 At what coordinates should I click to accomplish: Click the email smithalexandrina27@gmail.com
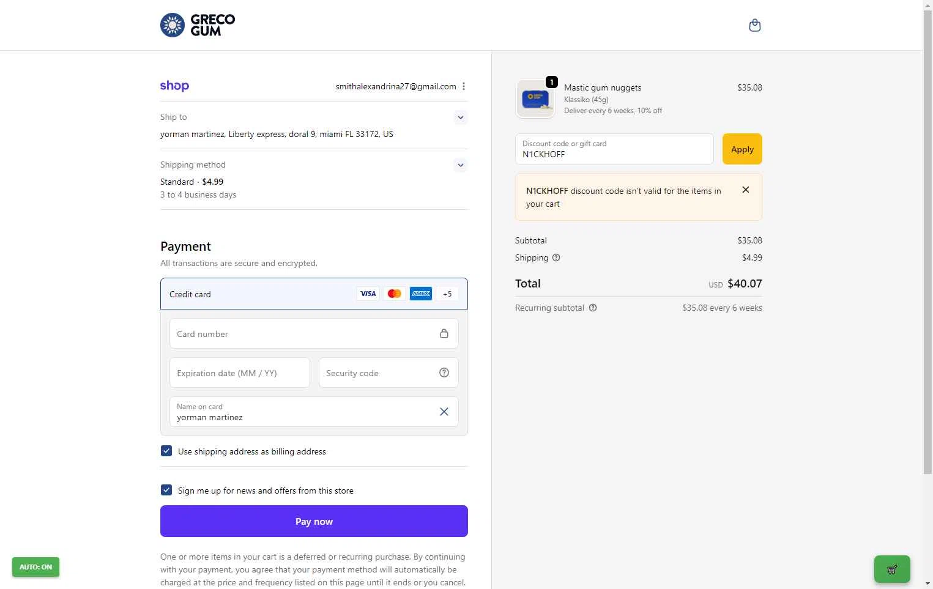tap(396, 86)
